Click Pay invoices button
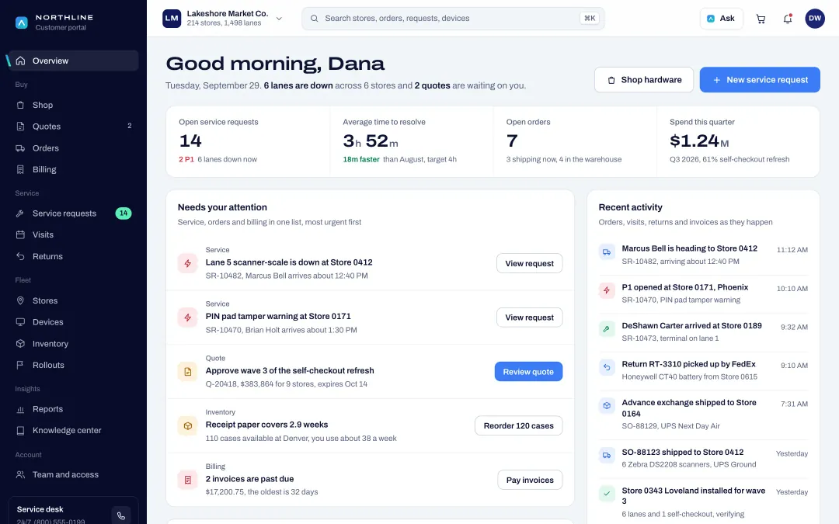Viewport: 839px width, 524px height. point(530,481)
